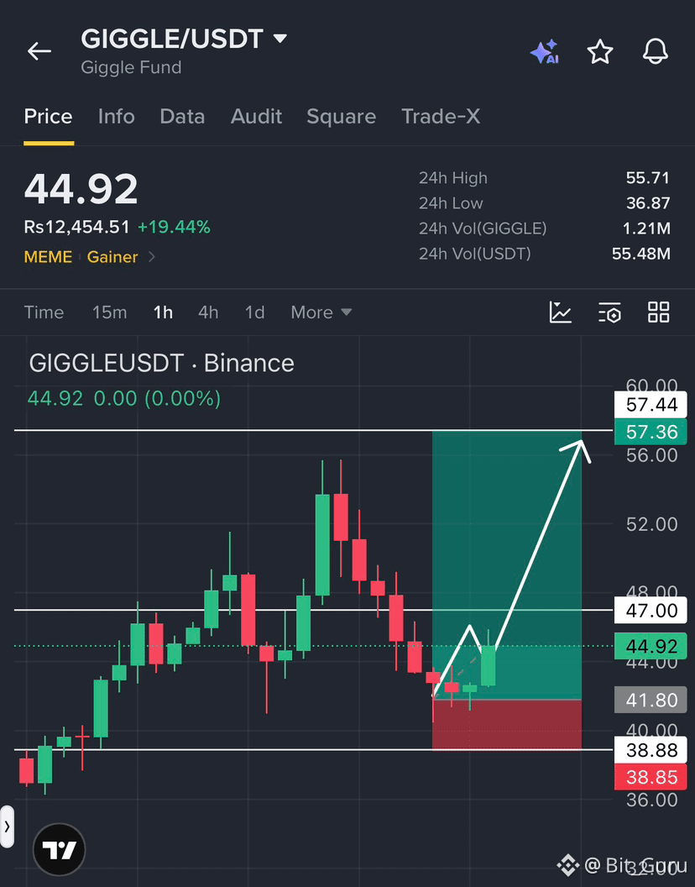This screenshot has width=695, height=887.
Task: Click the 0.00 (0.00%) chart change text
Action: click(x=157, y=399)
